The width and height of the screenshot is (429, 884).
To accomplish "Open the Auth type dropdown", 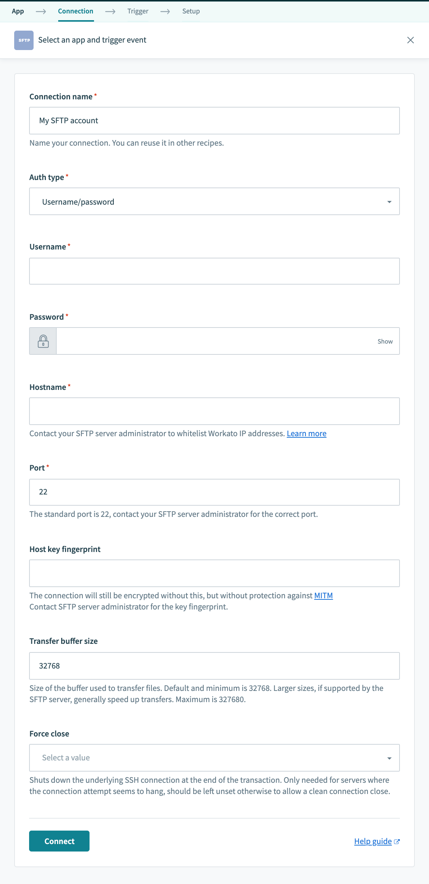I will [214, 202].
